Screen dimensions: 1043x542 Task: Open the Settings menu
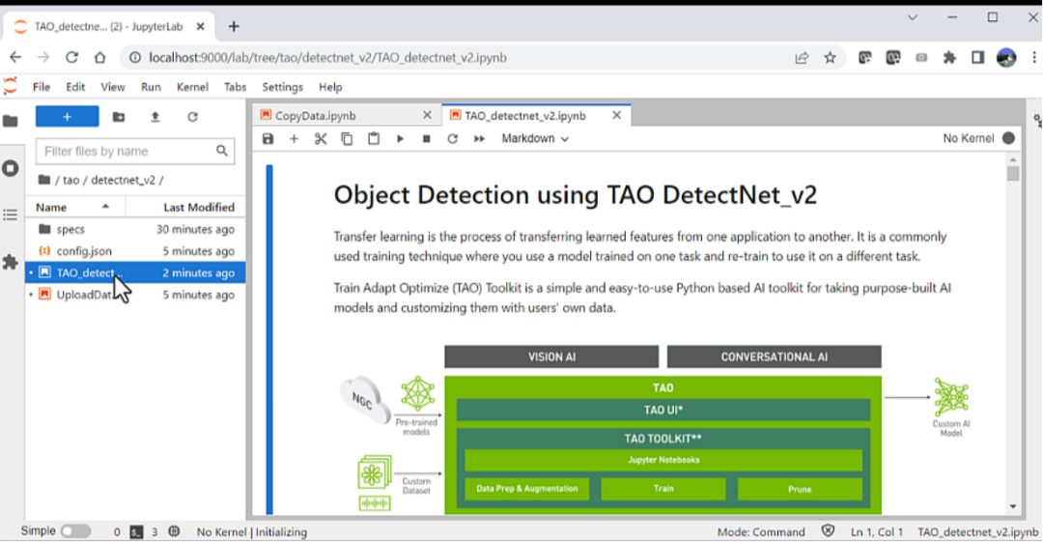click(x=282, y=87)
